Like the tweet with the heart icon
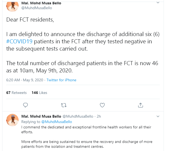 102,105
